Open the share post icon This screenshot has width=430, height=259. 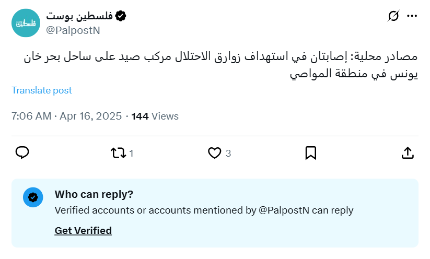coord(408,153)
